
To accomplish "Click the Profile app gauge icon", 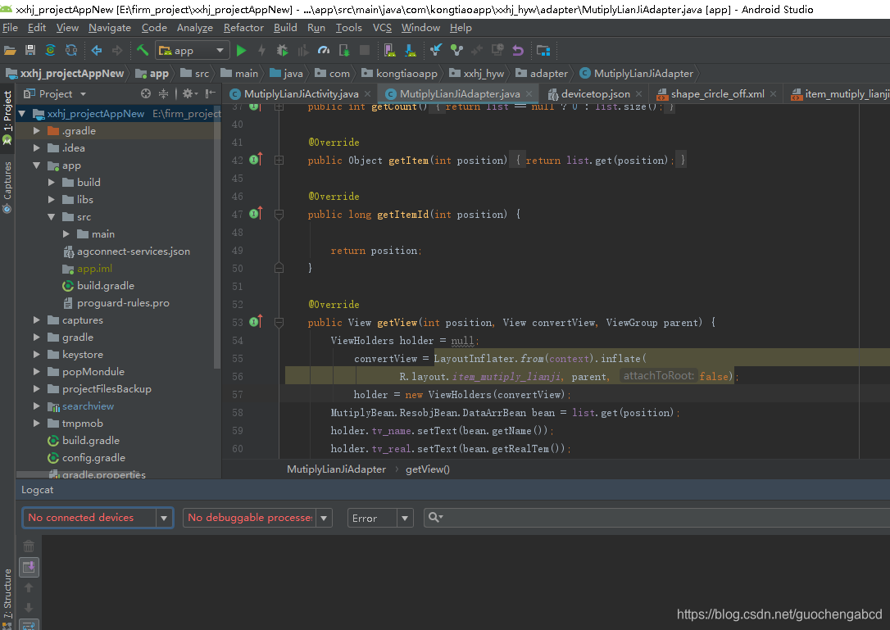I will point(324,51).
